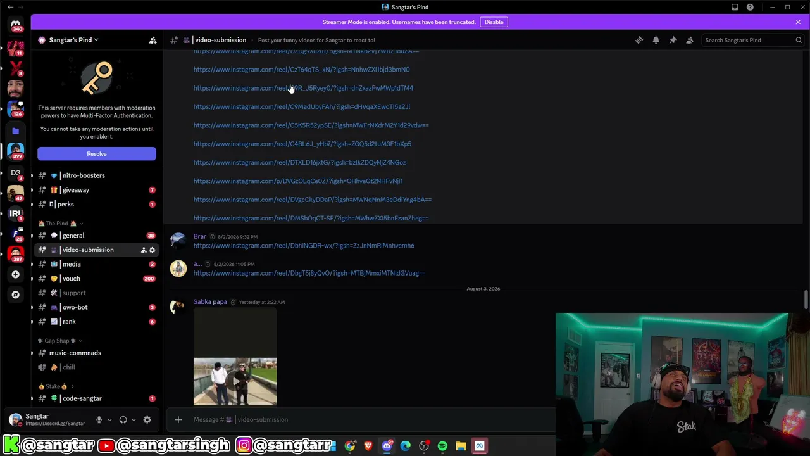This screenshot has width=810, height=456.
Task: Open microphone input options arrow
Action: pyautogui.click(x=109, y=419)
